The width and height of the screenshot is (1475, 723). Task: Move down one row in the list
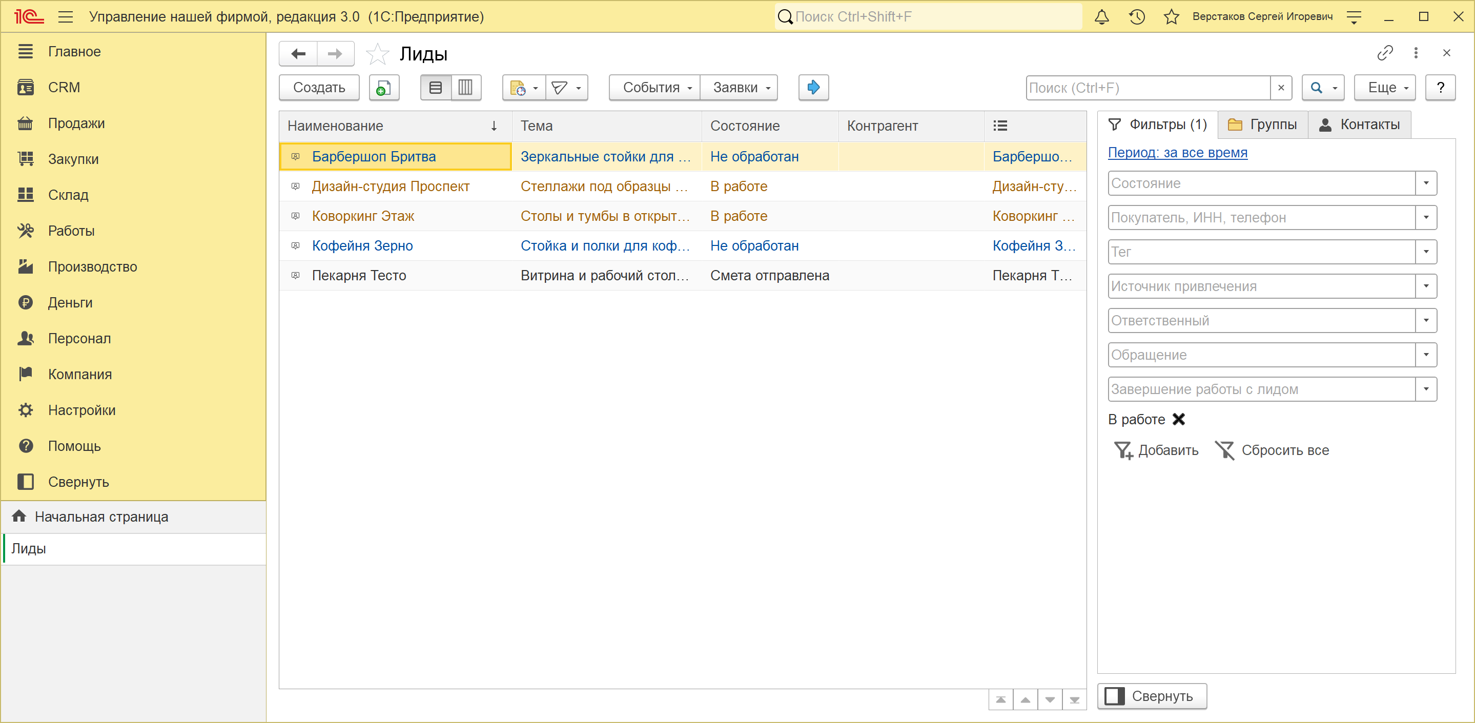click(1050, 699)
